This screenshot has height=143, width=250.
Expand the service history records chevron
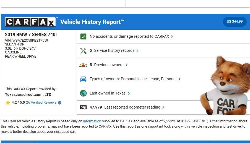(137, 51)
